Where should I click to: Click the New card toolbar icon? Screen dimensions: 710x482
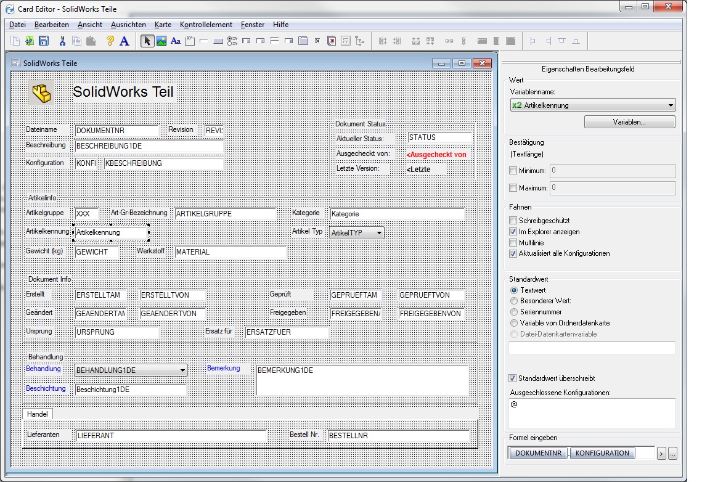pyautogui.click(x=15, y=41)
